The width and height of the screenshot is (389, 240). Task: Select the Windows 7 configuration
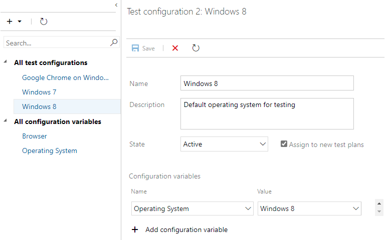click(39, 92)
